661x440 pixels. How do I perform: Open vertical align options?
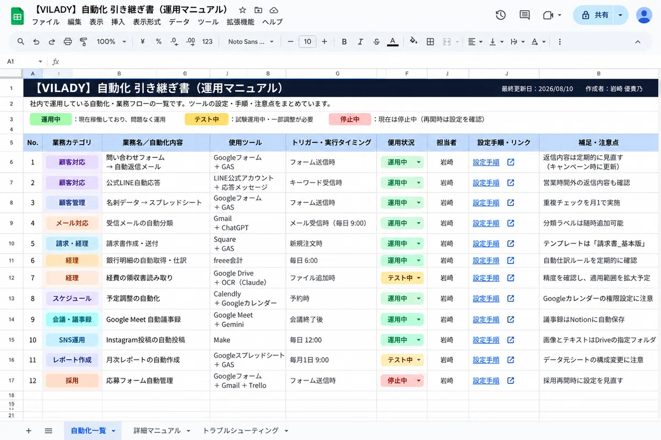496,42
